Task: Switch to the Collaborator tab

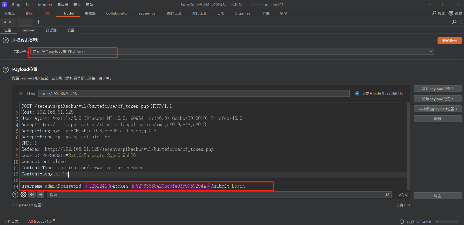Action: point(117,13)
